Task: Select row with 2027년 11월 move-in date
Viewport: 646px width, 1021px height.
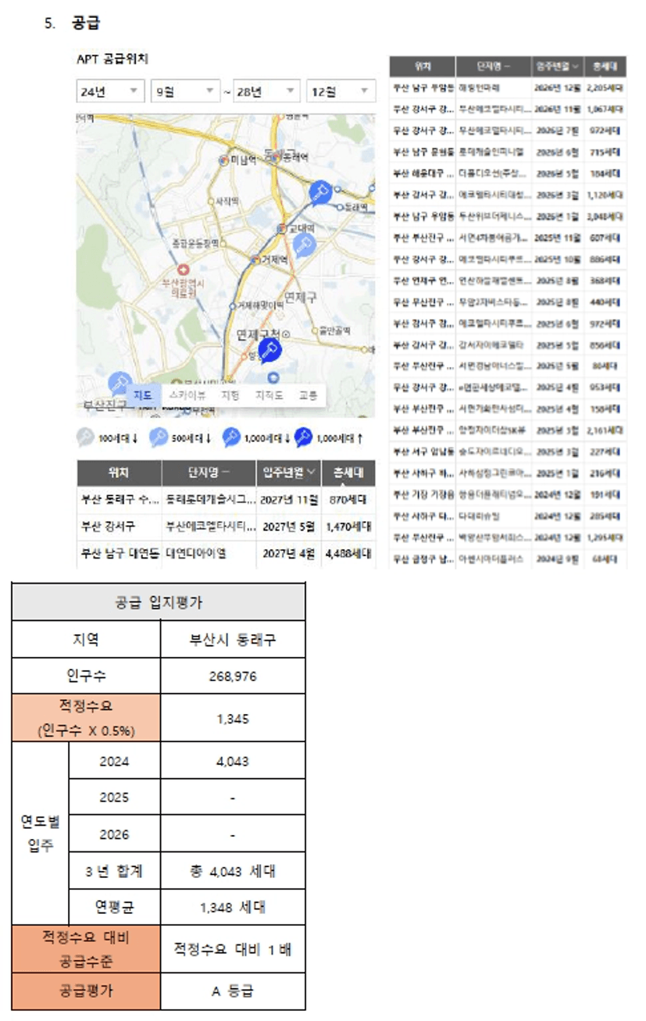Action: 226,498
